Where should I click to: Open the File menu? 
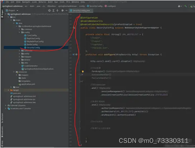click(x=7, y=2)
